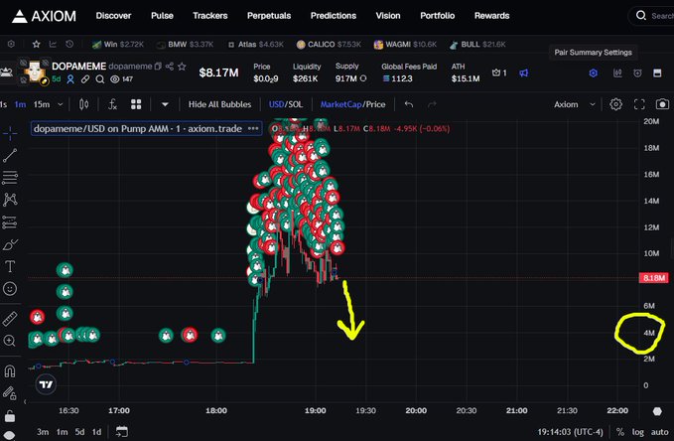
Task: Show watchlist star in ticker bar
Action: 36,44
